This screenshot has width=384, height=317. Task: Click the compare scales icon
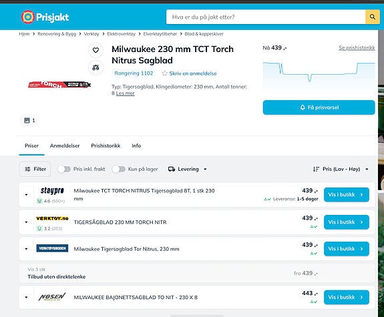click(x=95, y=67)
